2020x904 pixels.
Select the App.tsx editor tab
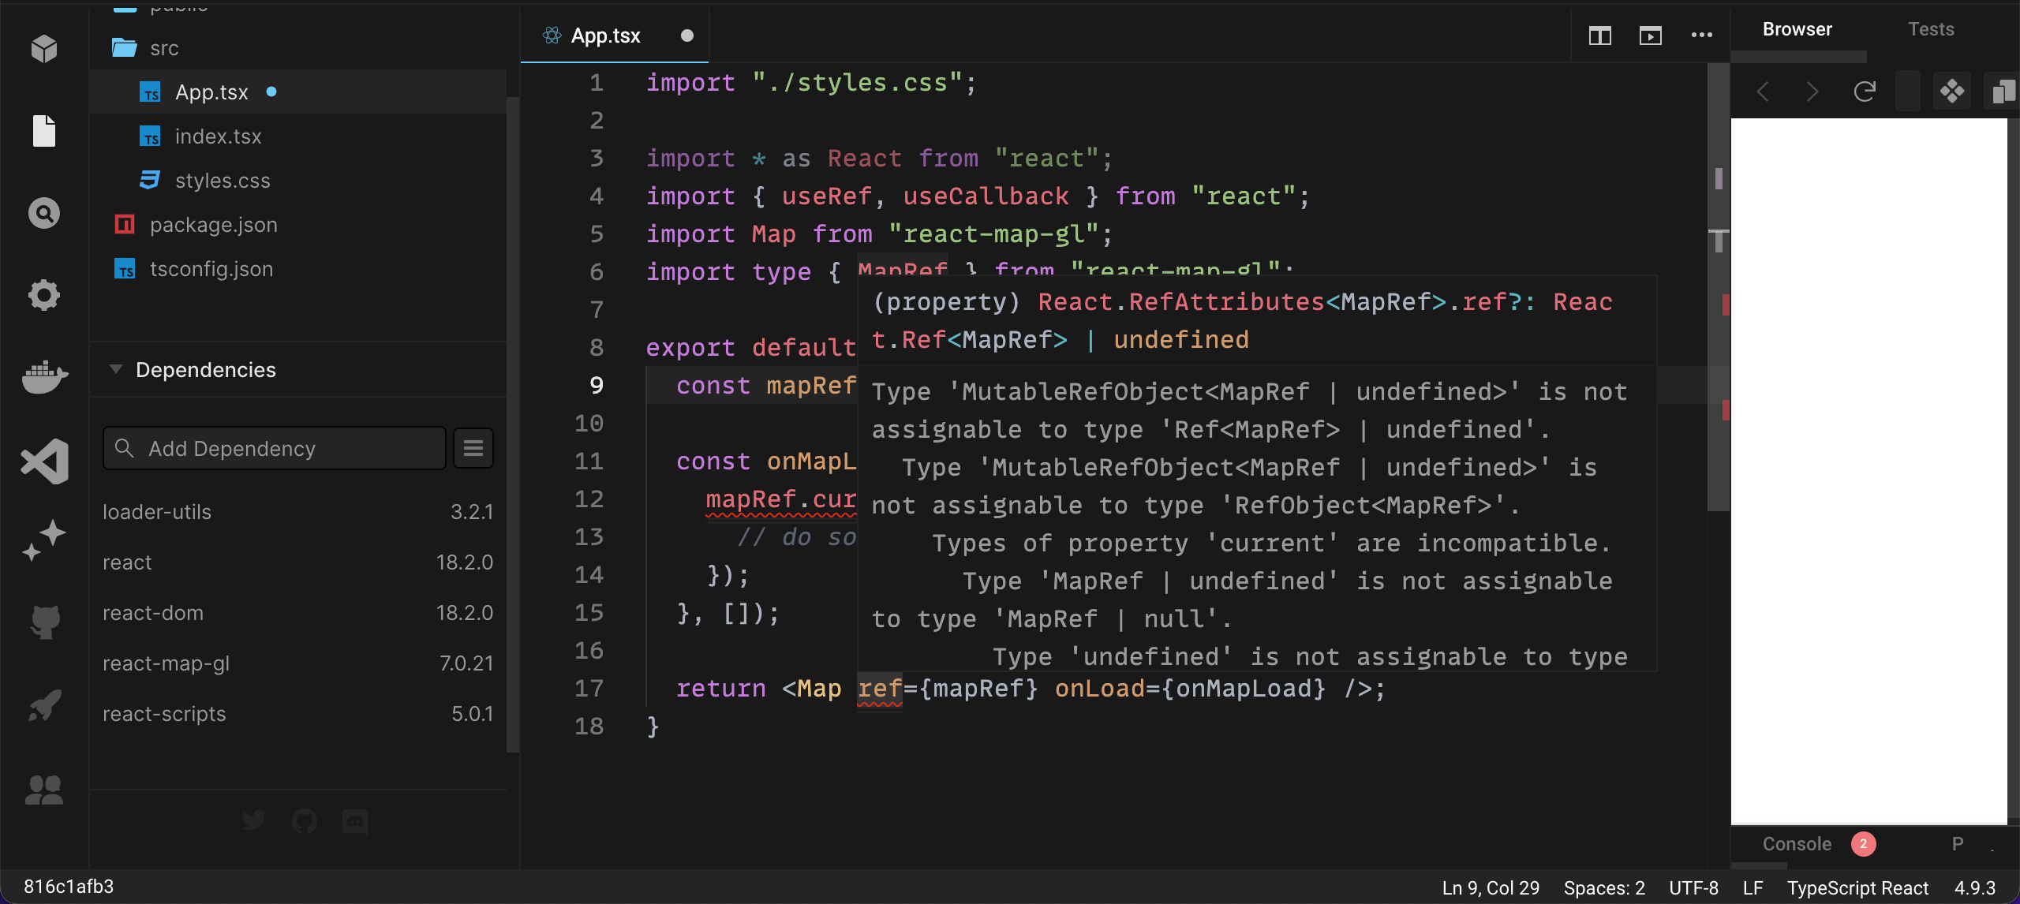coord(604,35)
